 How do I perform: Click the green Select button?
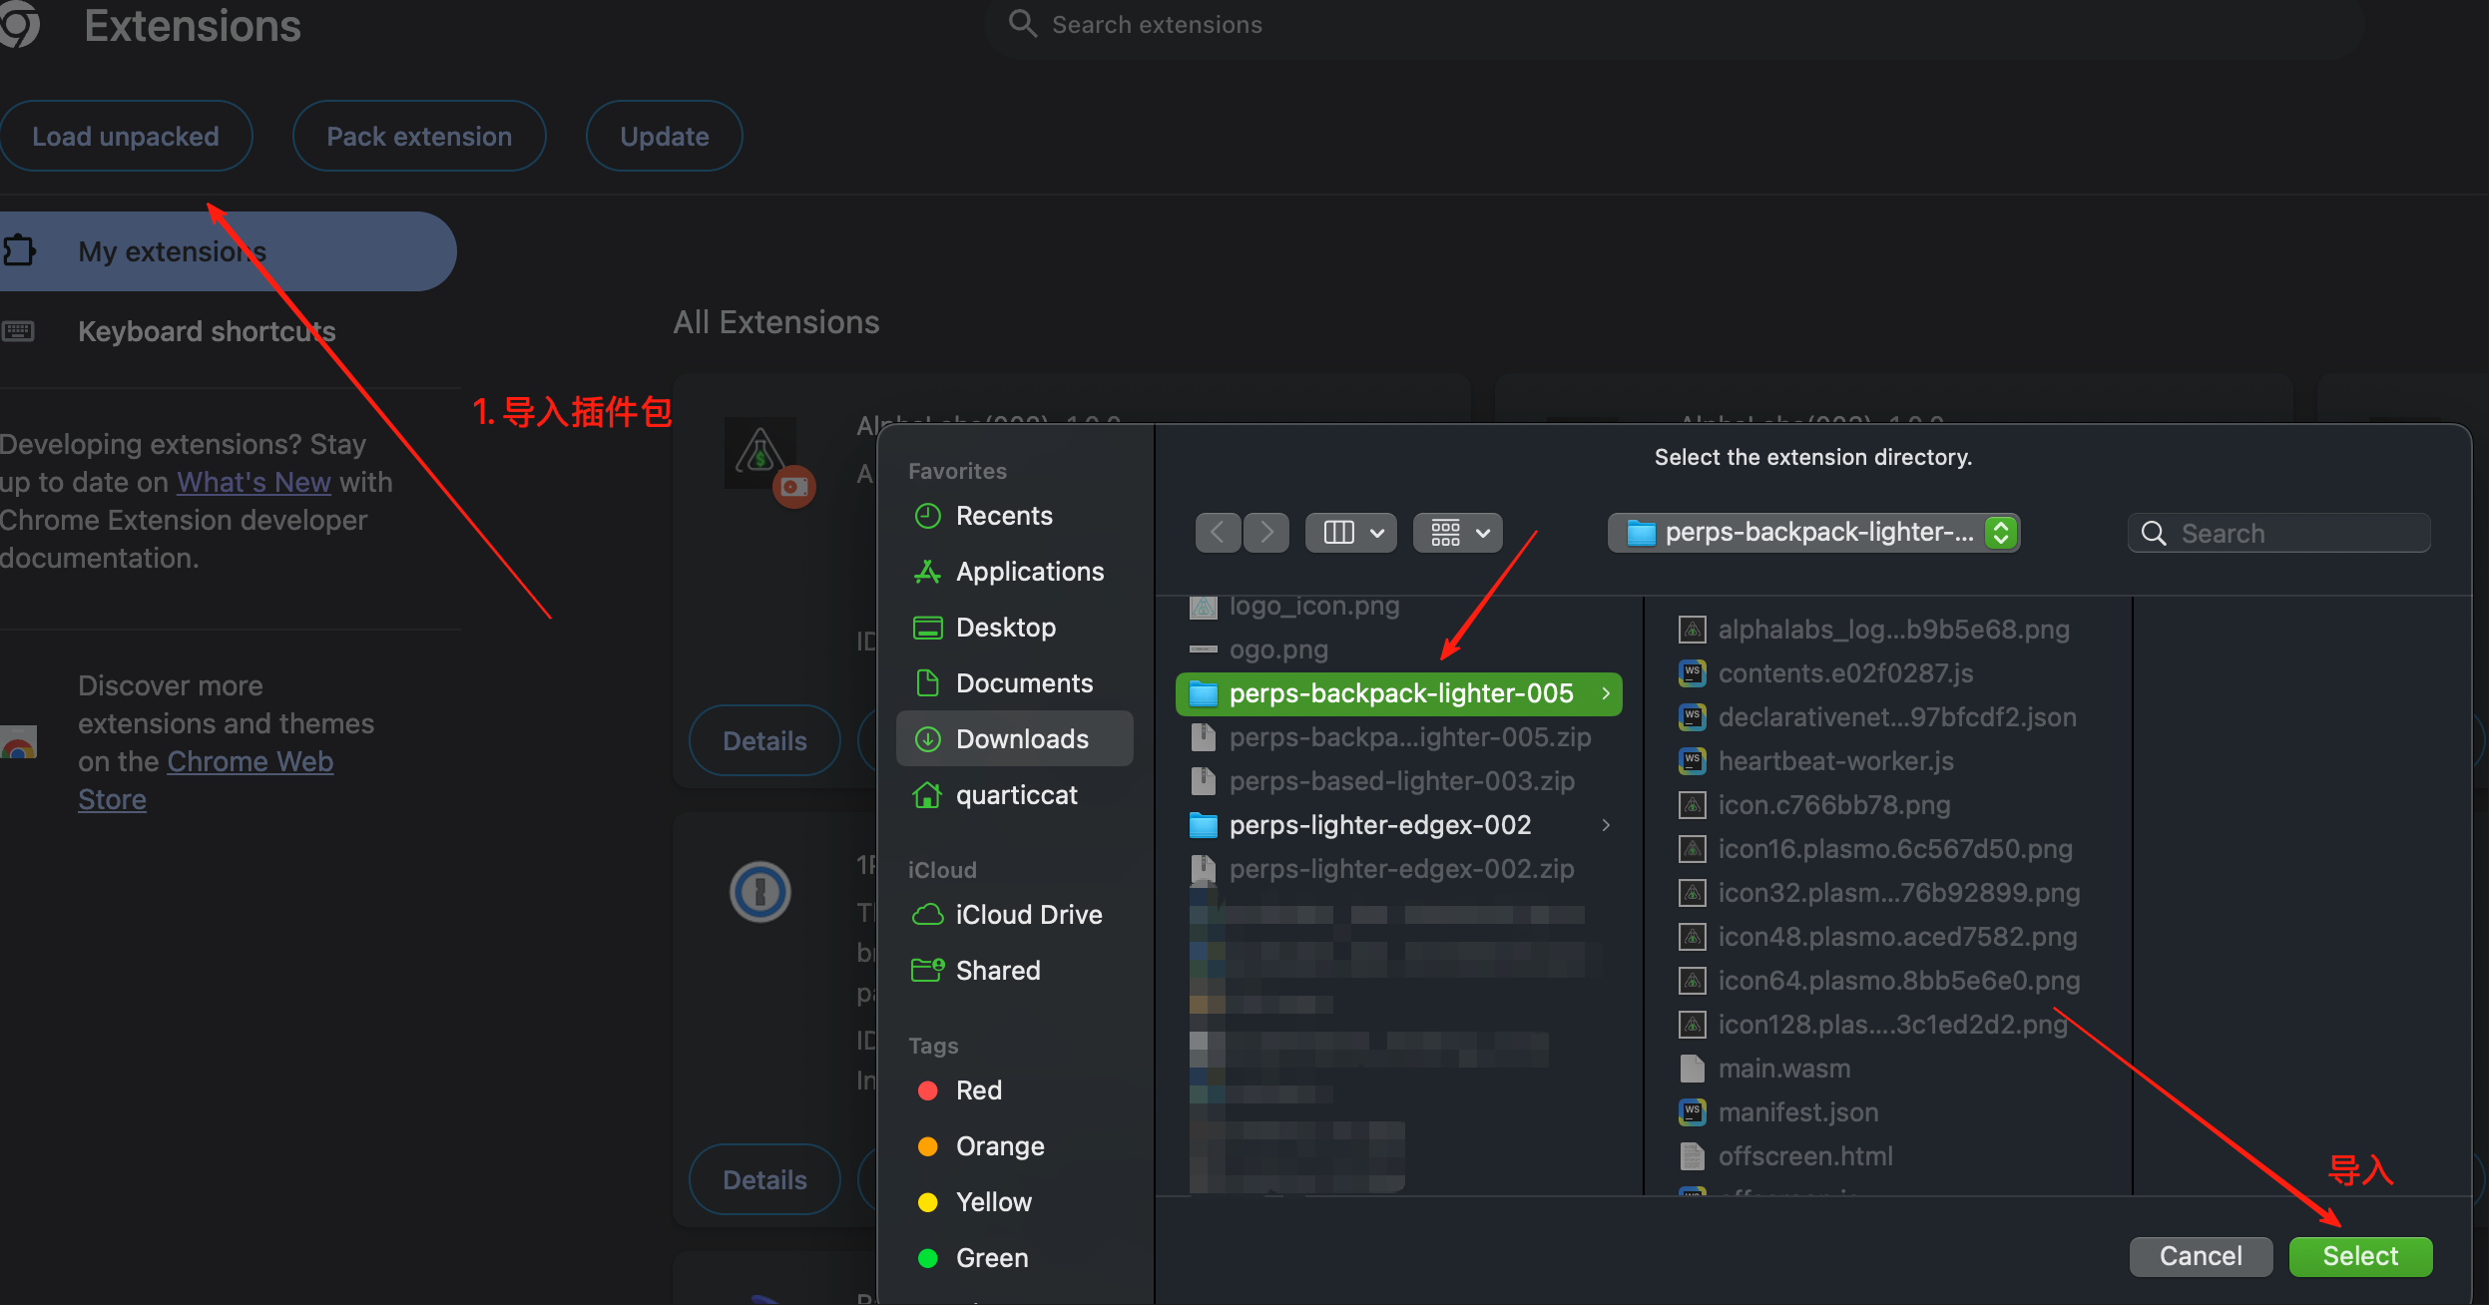pyautogui.click(x=2359, y=1256)
